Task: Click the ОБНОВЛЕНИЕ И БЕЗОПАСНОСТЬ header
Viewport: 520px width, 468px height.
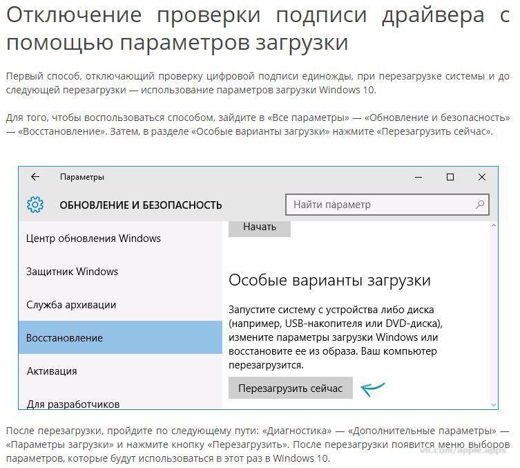Action: (x=141, y=205)
